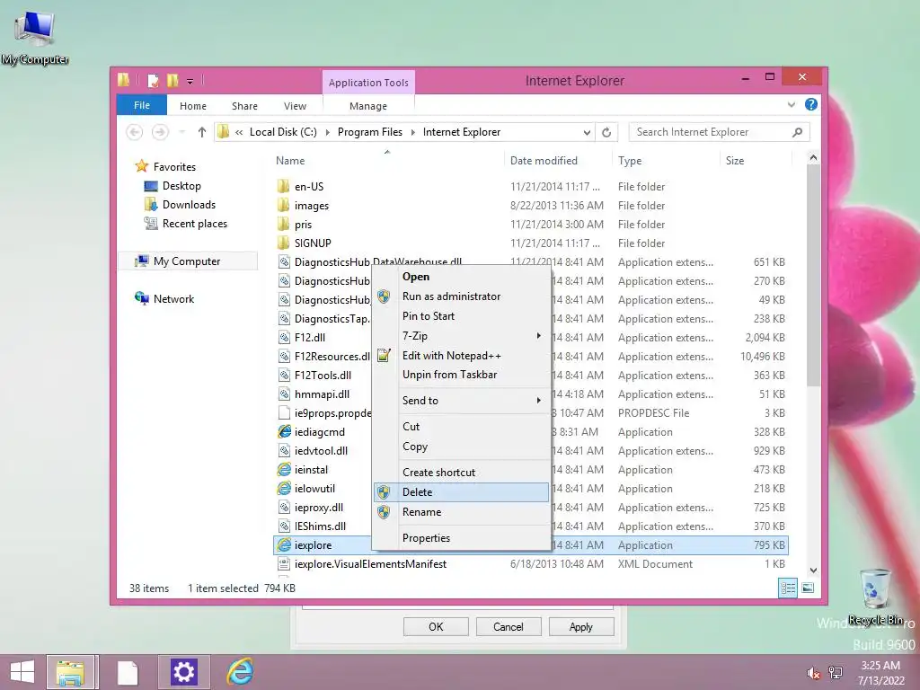Viewport: 920px width, 690px height.
Task: Select the SIGNUP folder
Action: [x=312, y=243]
